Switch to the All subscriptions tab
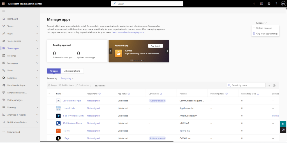 72,71
